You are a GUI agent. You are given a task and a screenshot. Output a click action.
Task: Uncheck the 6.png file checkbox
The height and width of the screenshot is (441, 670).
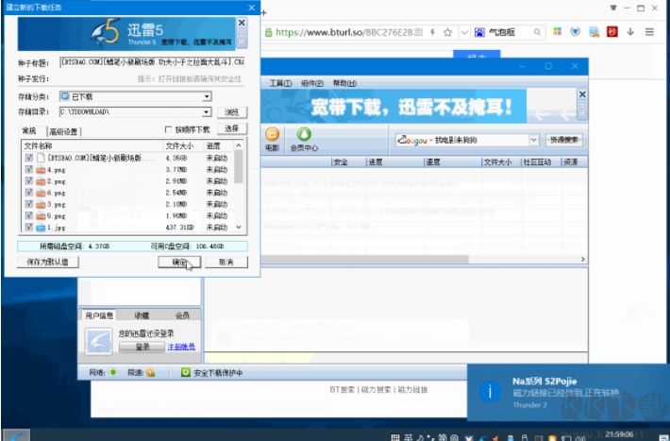29,193
